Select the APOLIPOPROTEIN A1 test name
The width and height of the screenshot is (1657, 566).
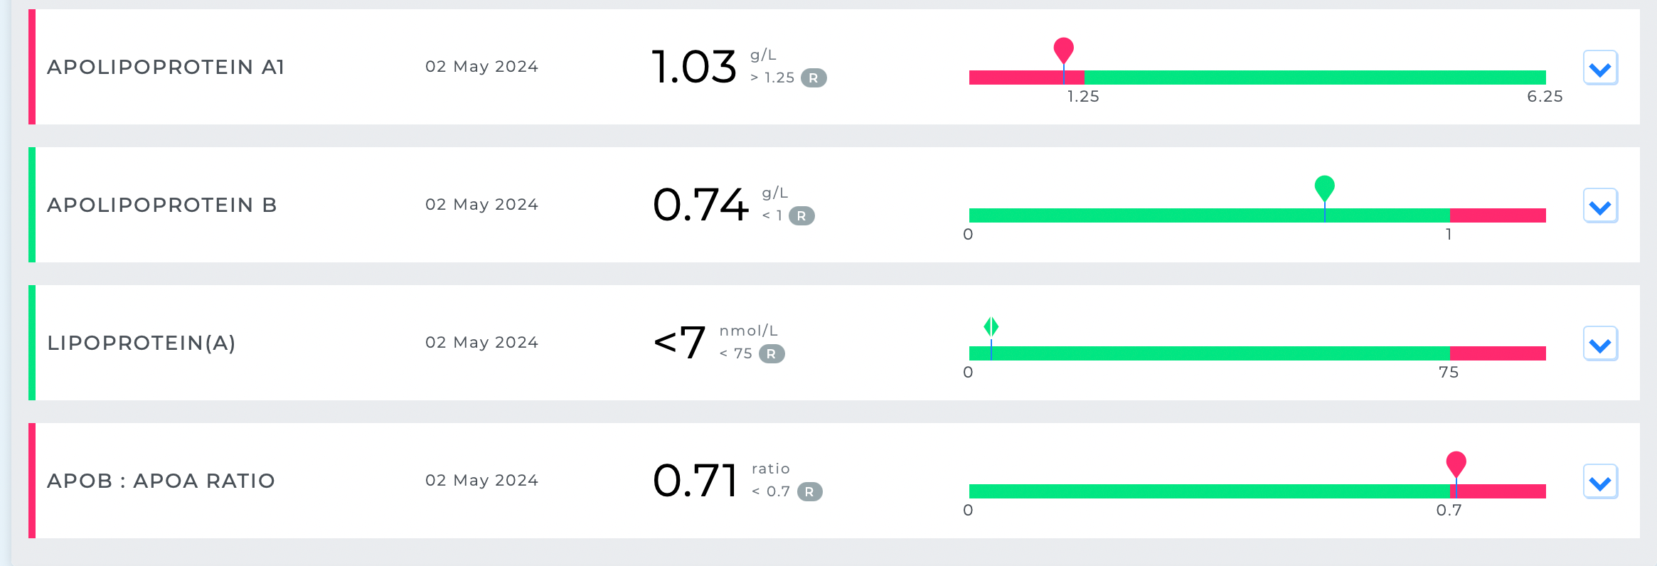(x=166, y=67)
